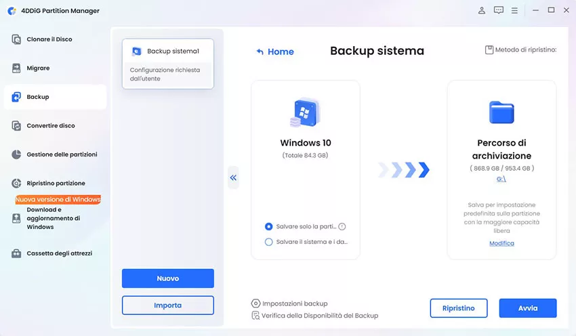Click the Convertire disco icon
The height and width of the screenshot is (336, 576).
16,125
